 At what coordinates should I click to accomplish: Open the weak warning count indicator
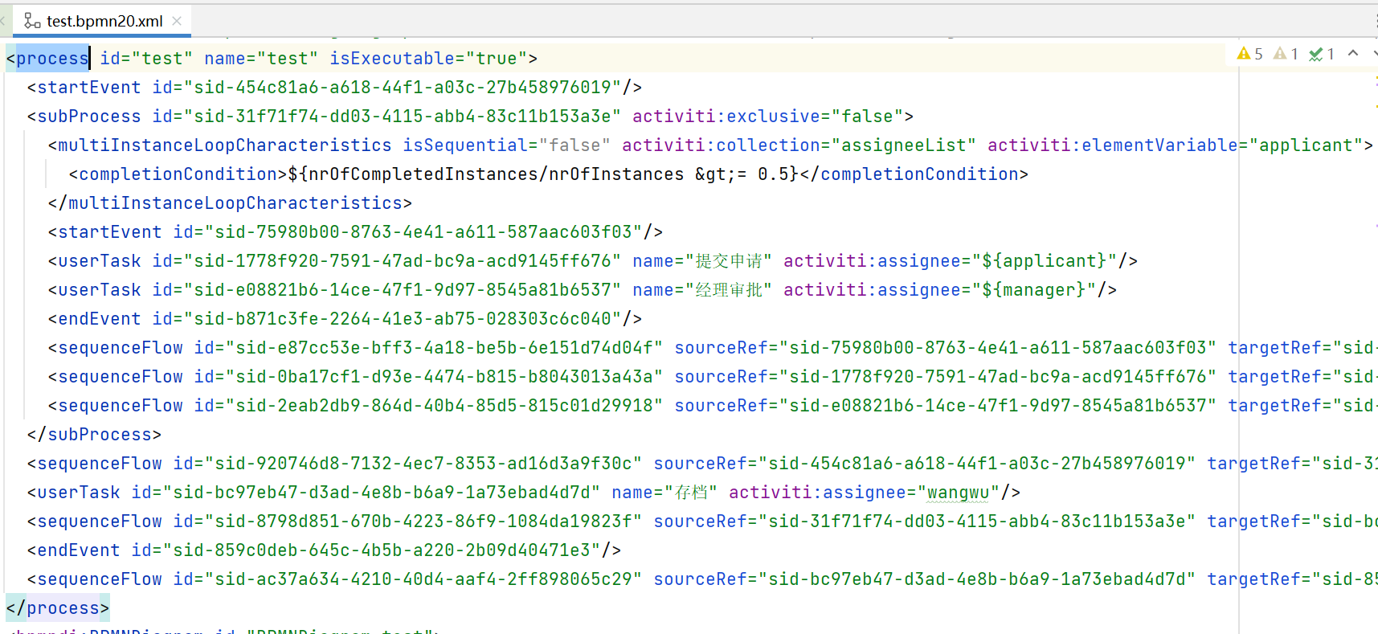[x=1286, y=54]
